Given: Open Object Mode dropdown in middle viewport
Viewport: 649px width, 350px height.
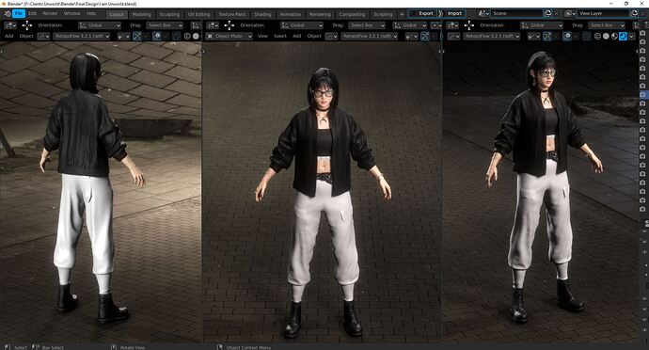Looking at the screenshot, I should tap(229, 36).
